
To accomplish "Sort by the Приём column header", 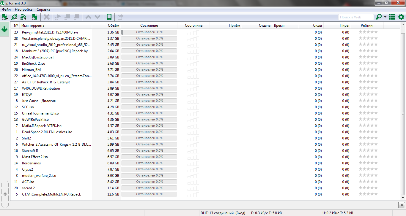I will tap(226, 26).
